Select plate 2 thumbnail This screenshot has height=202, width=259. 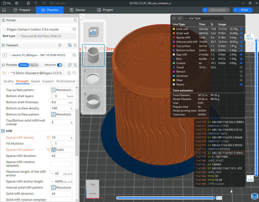coord(93,77)
